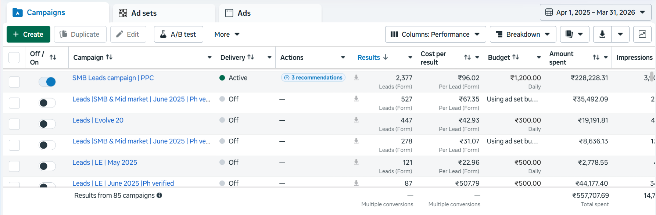656x215 pixels.
Task: Open the More menu
Action: [x=227, y=34]
